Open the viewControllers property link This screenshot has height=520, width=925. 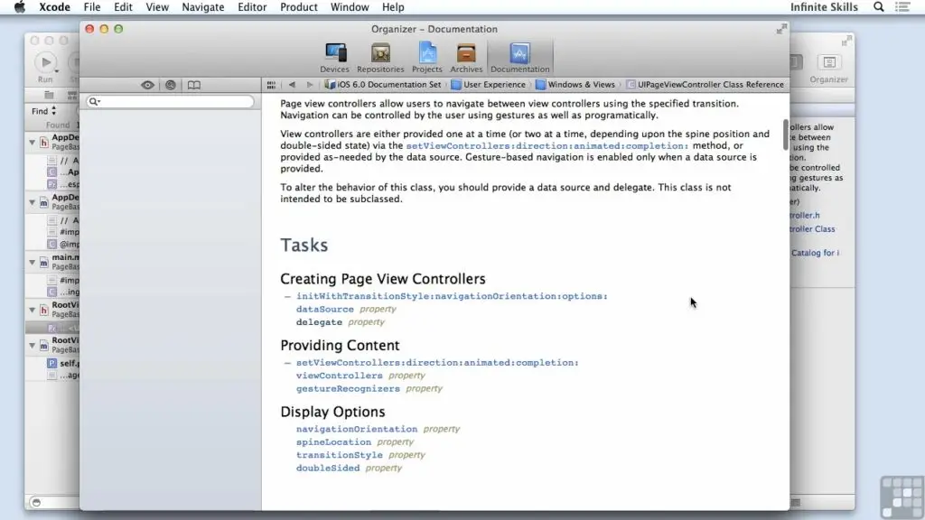(340, 376)
